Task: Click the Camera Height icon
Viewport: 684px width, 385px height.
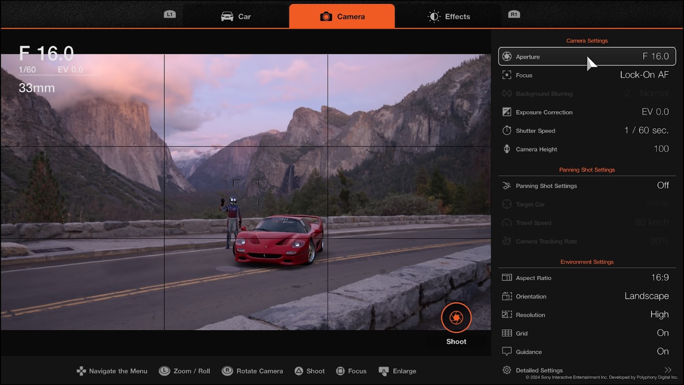Action: coord(507,149)
